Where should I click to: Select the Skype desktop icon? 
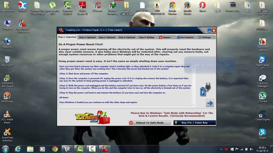(262, 133)
